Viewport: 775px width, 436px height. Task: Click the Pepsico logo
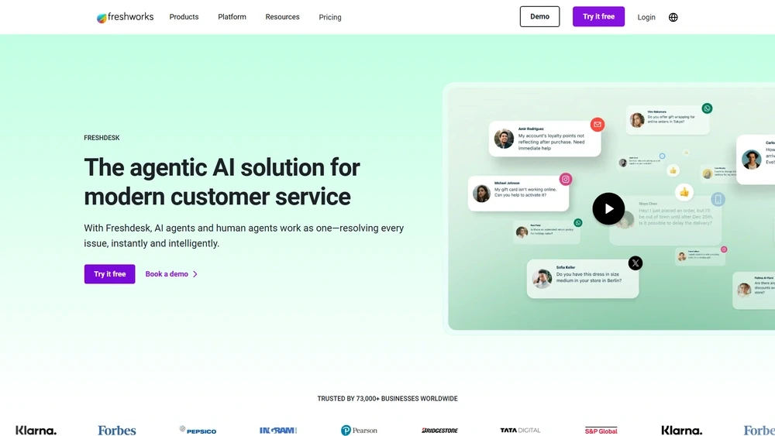(x=198, y=430)
